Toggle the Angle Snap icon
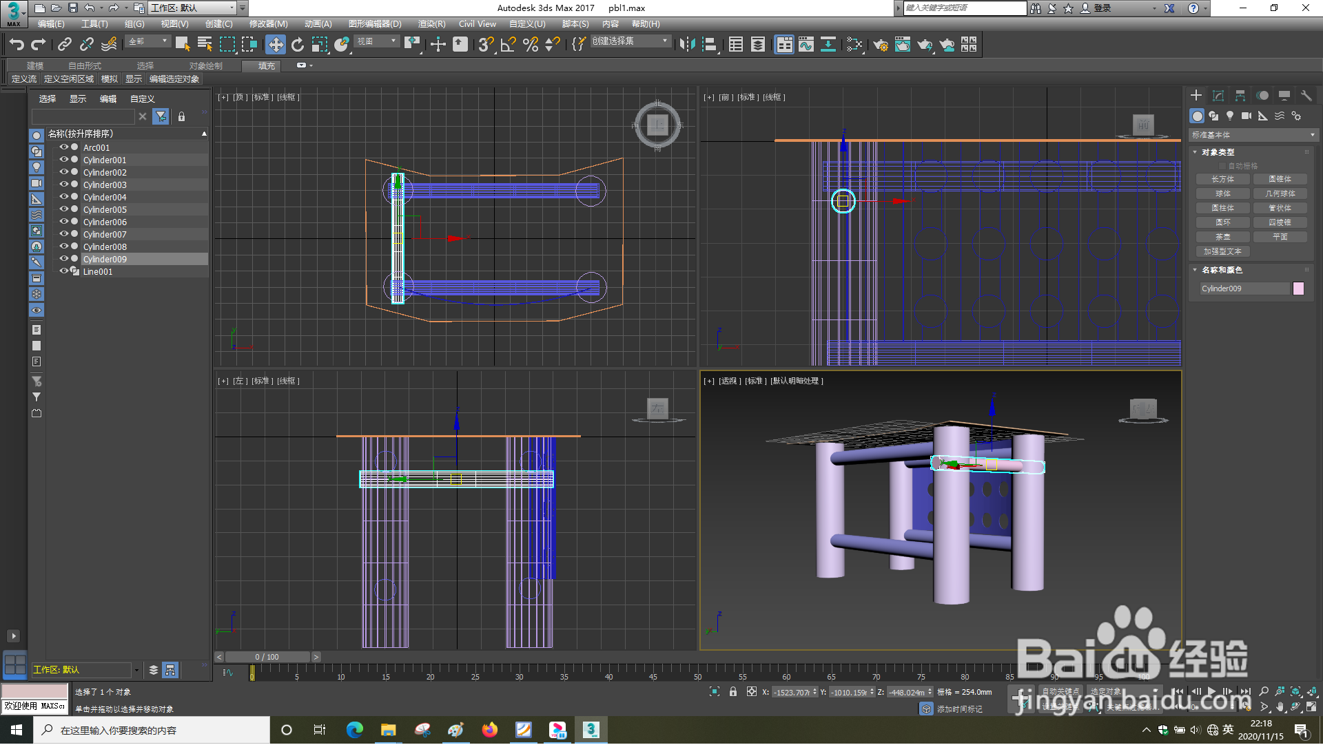 [508, 45]
